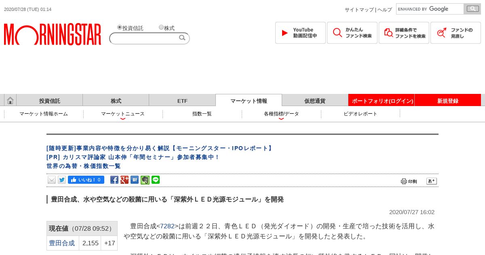Click the Morningstar logo

click(53, 34)
